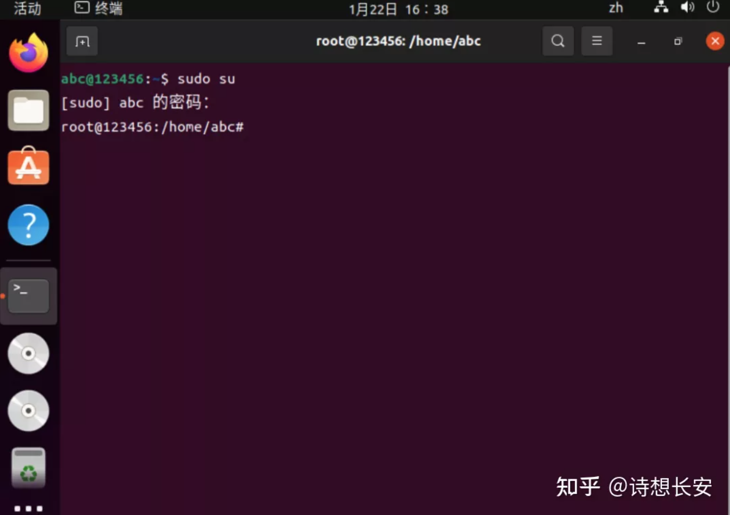The height and width of the screenshot is (515, 730).
Task: Toggle the zh input method indicator
Action: 616,8
